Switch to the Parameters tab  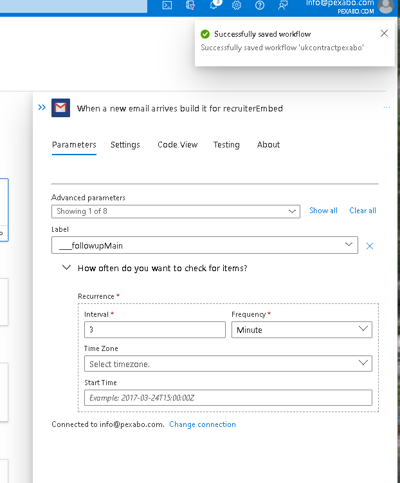[x=74, y=145]
